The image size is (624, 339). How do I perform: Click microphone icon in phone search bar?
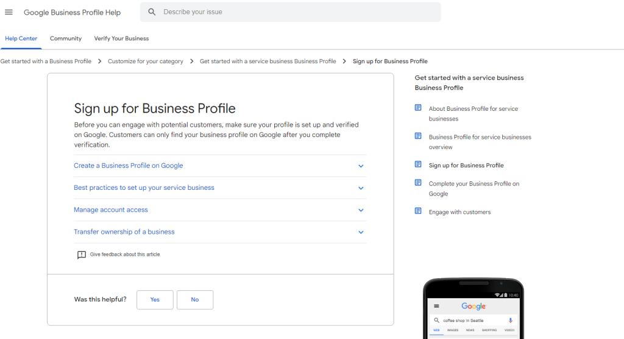coord(510,320)
